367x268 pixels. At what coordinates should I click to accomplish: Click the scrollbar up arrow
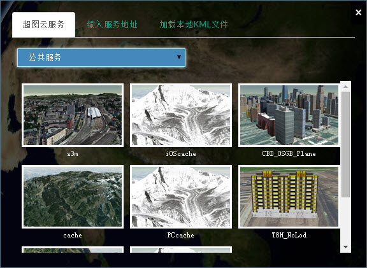tap(345, 87)
